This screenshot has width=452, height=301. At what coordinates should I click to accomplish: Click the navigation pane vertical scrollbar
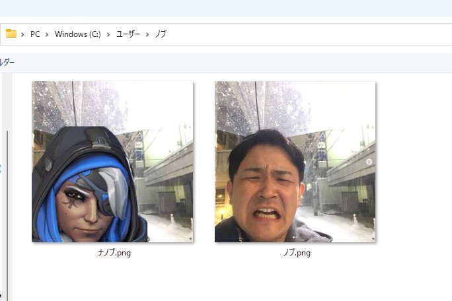coord(7,215)
